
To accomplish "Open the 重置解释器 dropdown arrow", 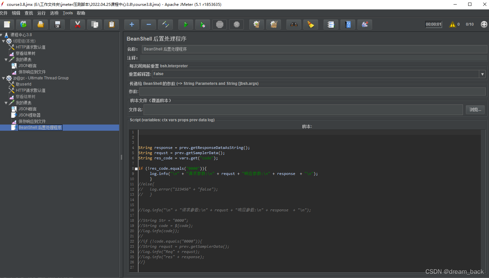I will 482,74.
